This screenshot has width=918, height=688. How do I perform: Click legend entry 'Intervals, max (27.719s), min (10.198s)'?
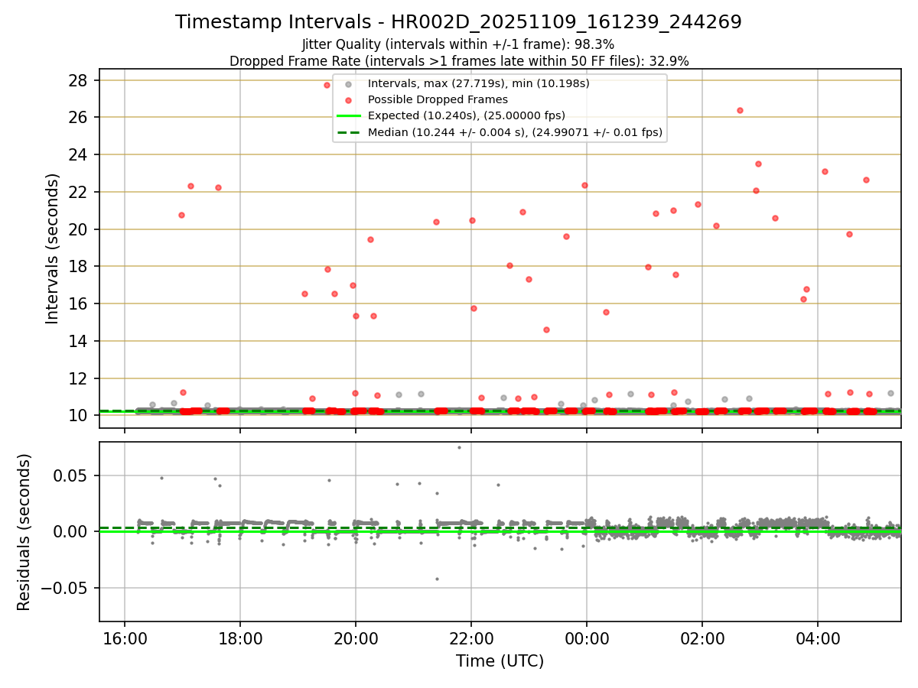(x=479, y=83)
